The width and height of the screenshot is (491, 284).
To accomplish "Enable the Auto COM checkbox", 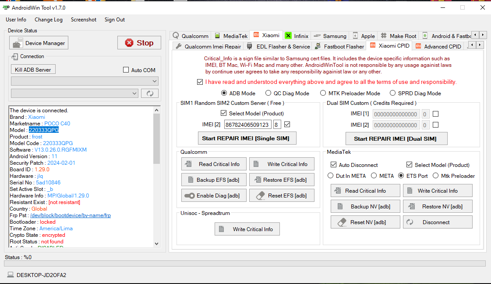I will tap(126, 70).
